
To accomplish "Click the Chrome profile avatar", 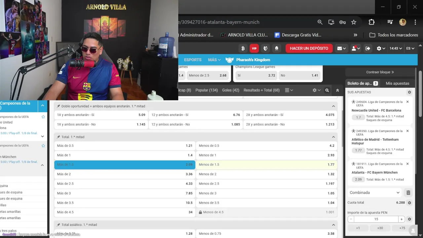I will click(x=403, y=22).
